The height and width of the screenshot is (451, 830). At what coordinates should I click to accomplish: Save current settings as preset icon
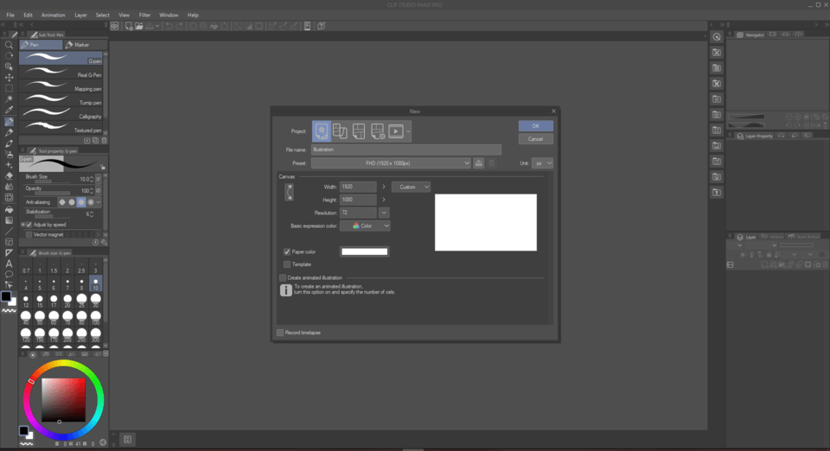(478, 162)
